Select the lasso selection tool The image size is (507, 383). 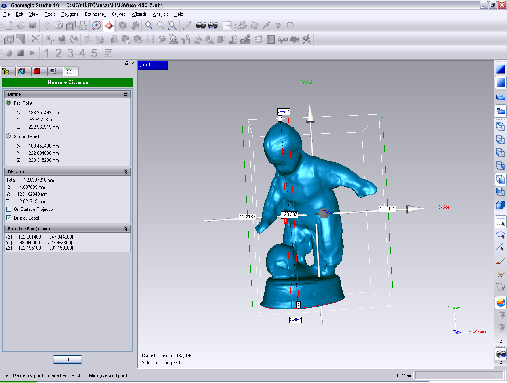coord(501,274)
